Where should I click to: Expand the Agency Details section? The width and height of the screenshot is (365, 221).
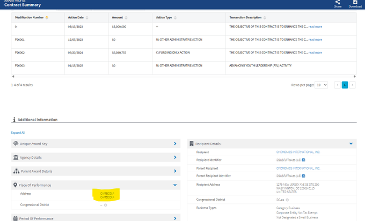(x=175, y=157)
